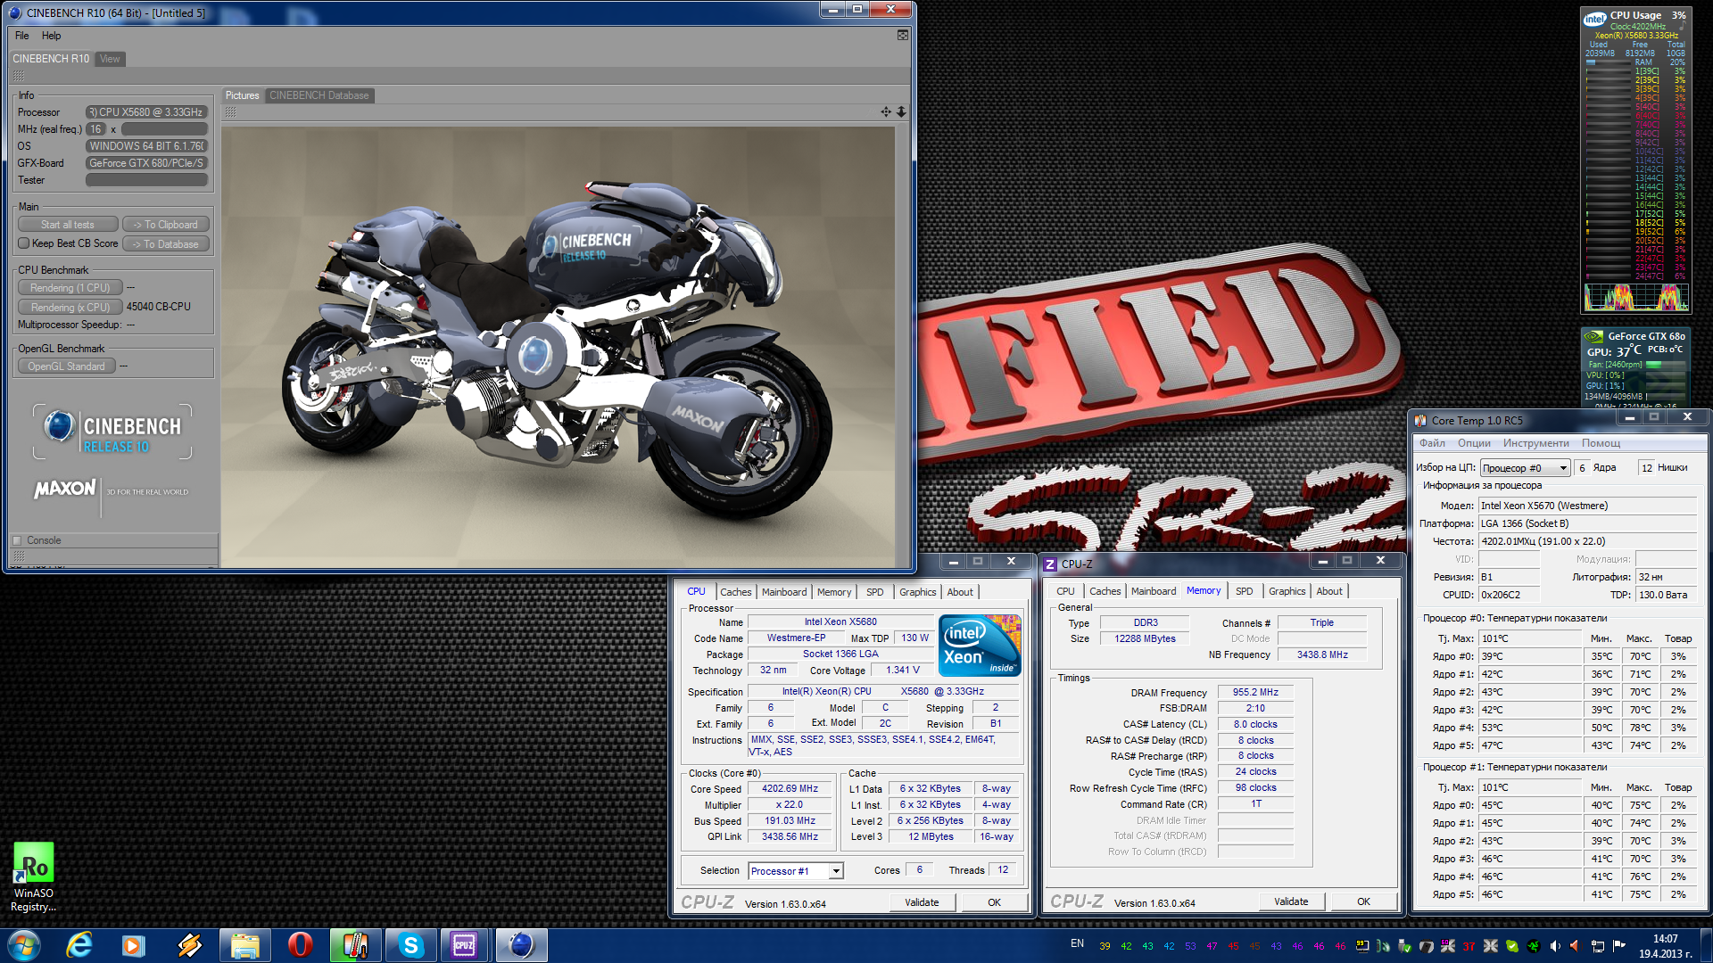Image resolution: width=1713 pixels, height=963 pixels.
Task: Switch to the View tab in CINEBENCH
Action: coord(110,59)
